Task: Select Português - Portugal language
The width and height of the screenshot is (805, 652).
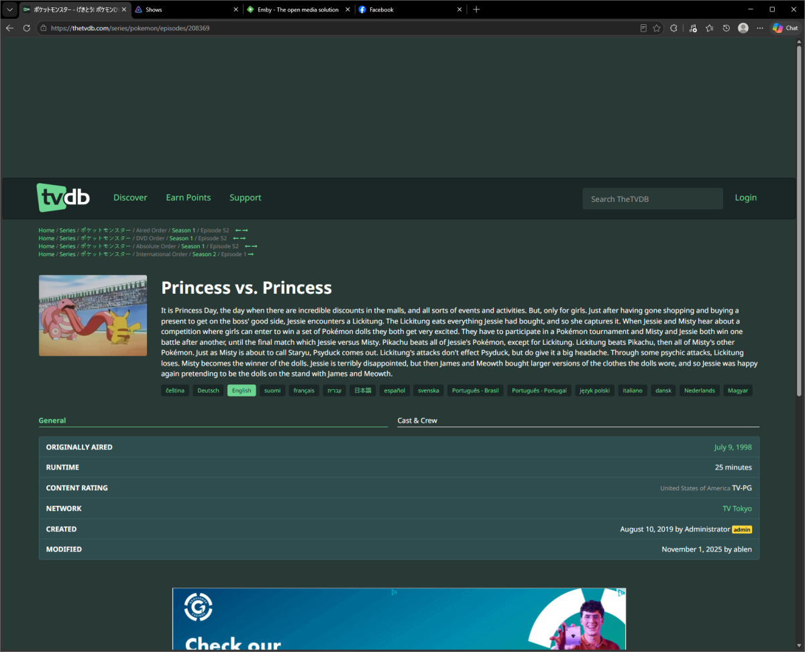Action: pyautogui.click(x=539, y=390)
